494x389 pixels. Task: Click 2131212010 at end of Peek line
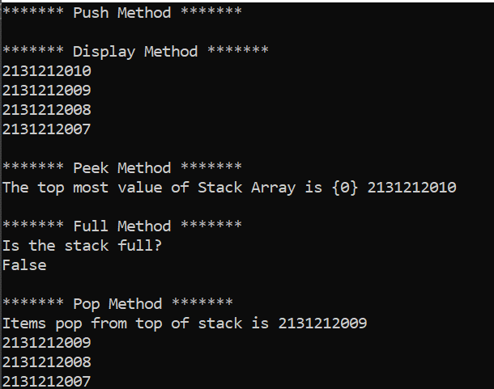[x=412, y=188]
